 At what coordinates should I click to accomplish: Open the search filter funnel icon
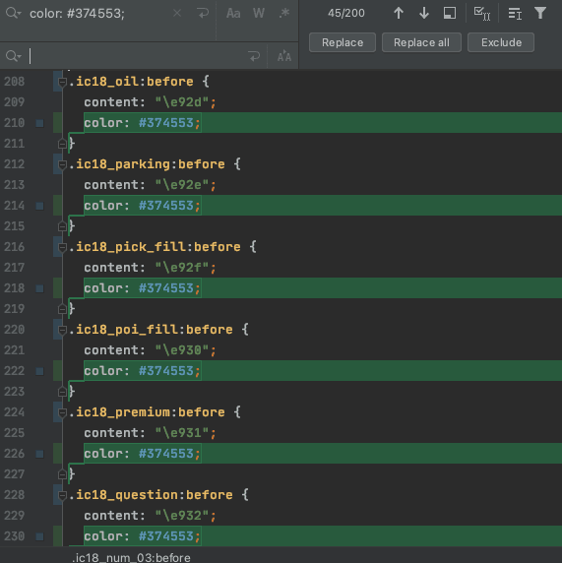[540, 13]
